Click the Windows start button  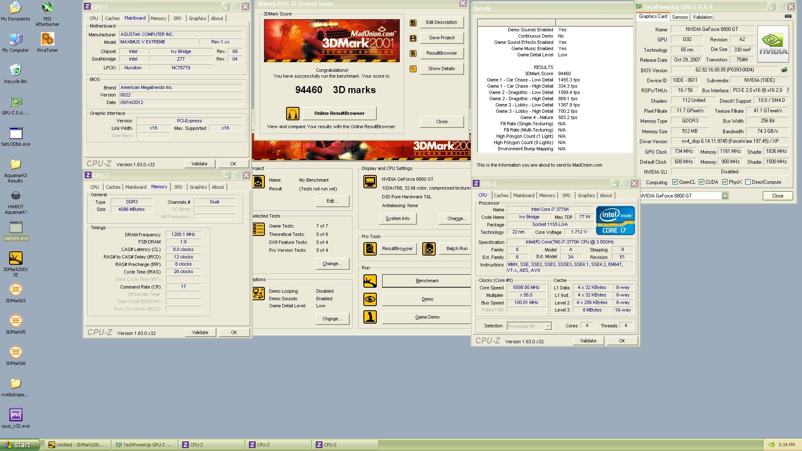coord(20,445)
